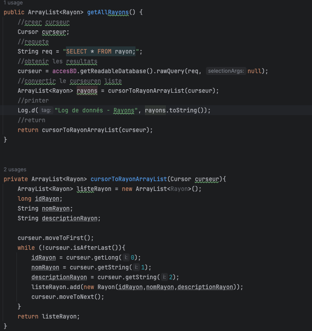Click the SELECT * FROM rayon string
This screenshot has width=312, height=331.
[x=101, y=51]
